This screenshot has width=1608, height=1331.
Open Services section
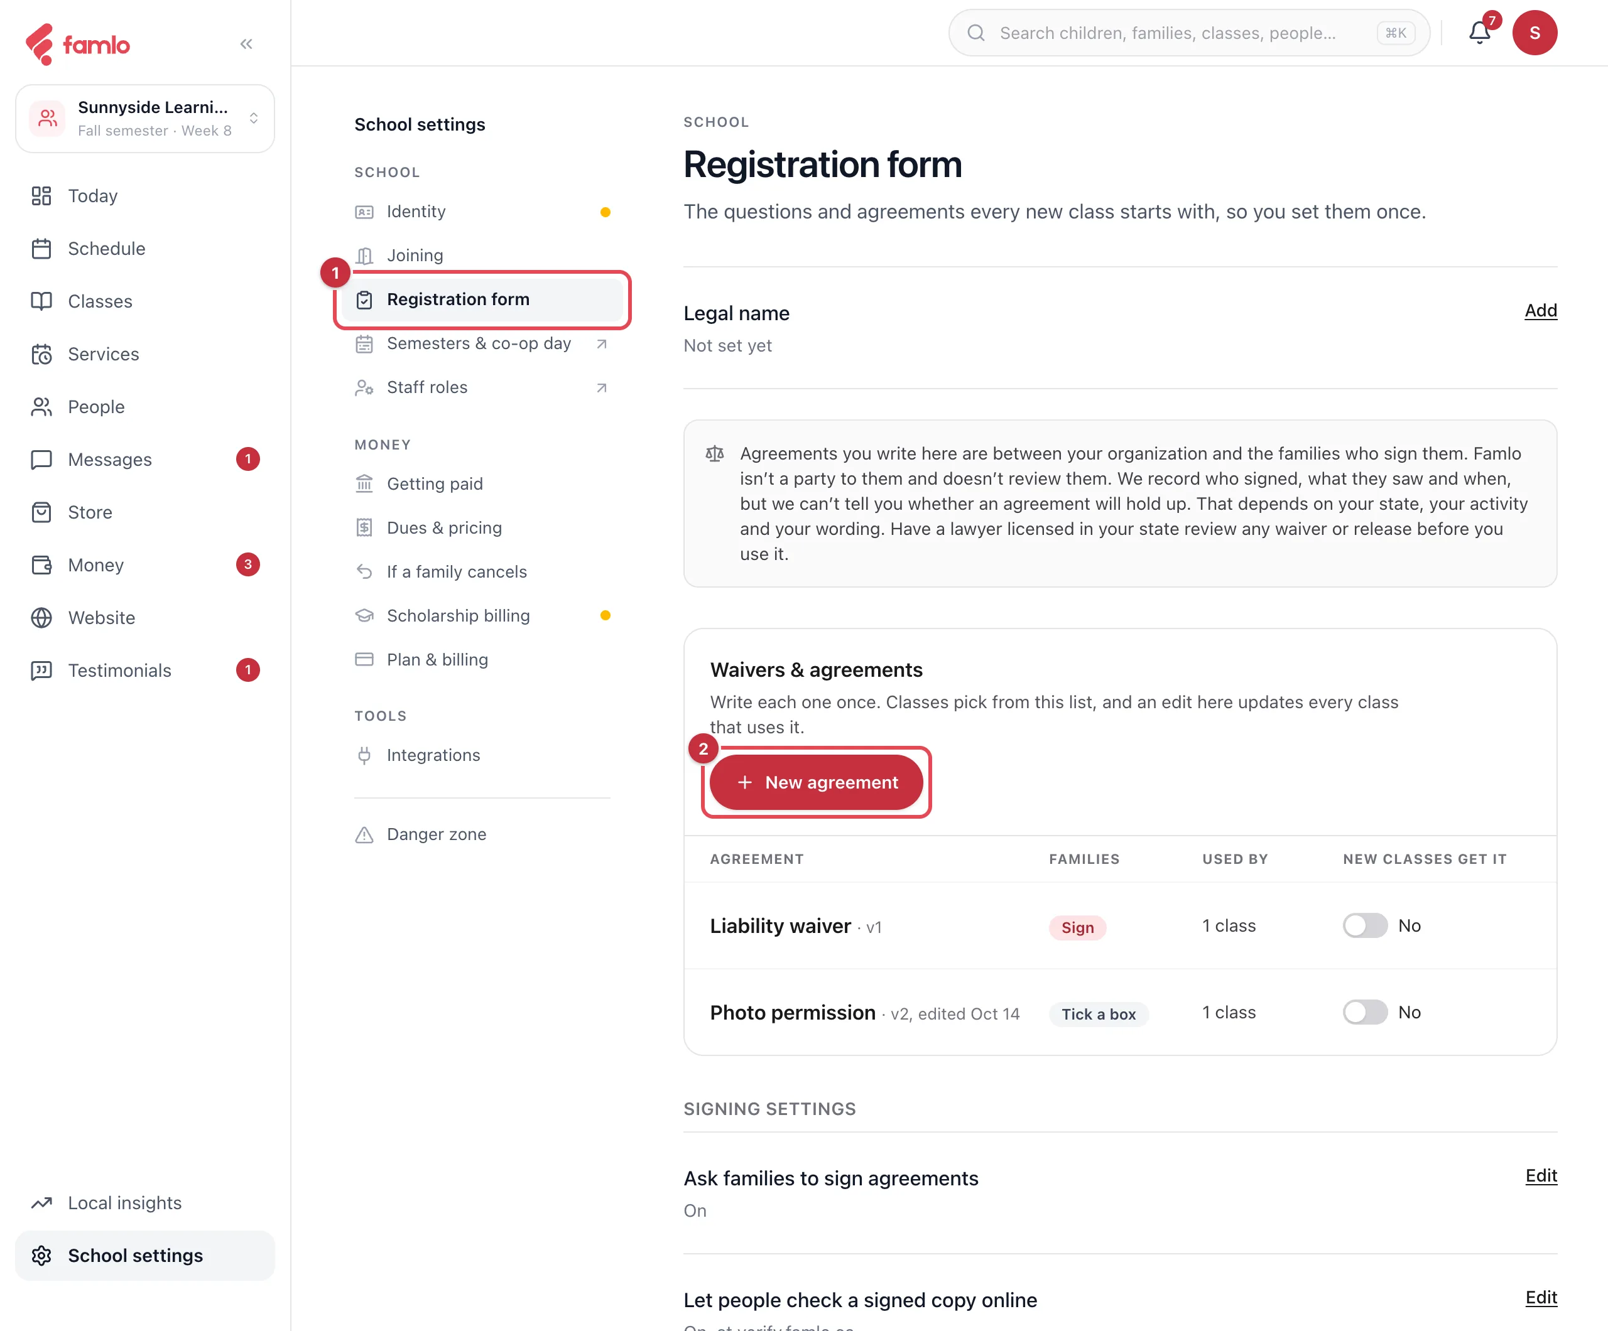tap(146, 354)
